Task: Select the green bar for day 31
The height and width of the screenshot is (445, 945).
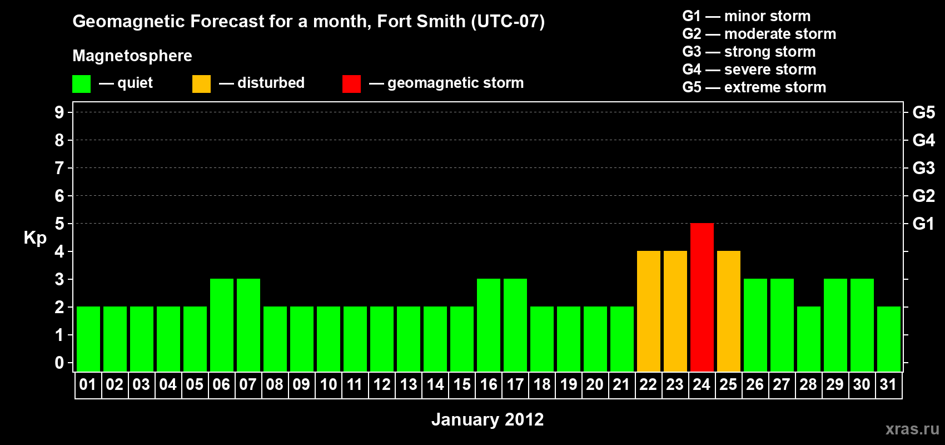Action: pos(889,339)
